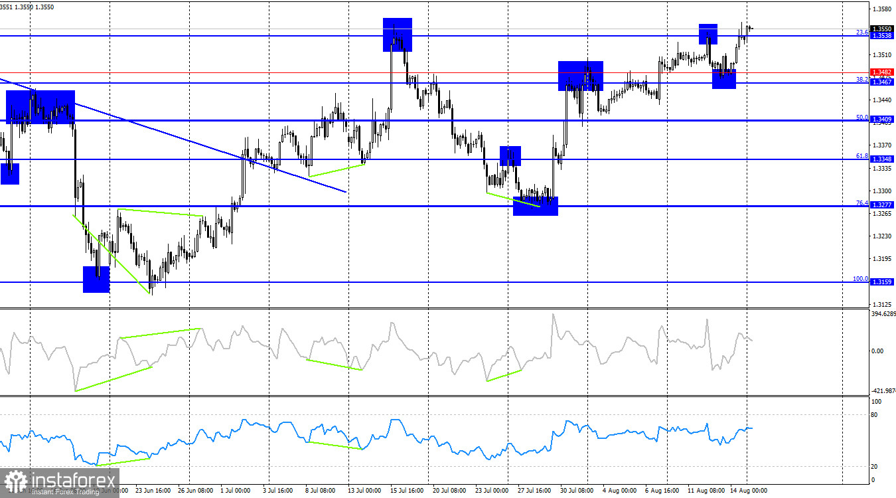
Task: Click the blue 1.3409 price level tag
Action: point(883,120)
